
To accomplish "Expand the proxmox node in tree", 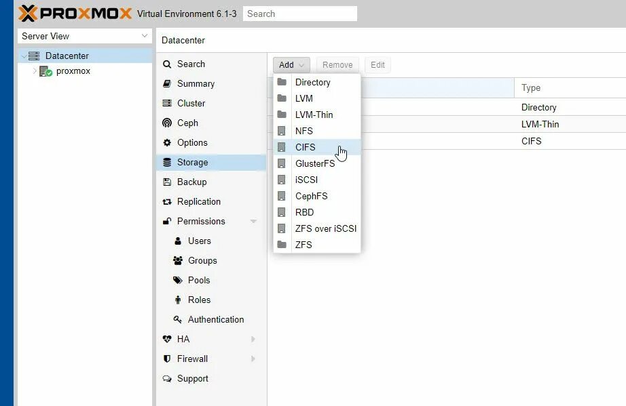I will [35, 71].
